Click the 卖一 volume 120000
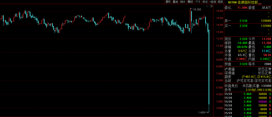This screenshot has width=272, height=117. click(266, 21)
